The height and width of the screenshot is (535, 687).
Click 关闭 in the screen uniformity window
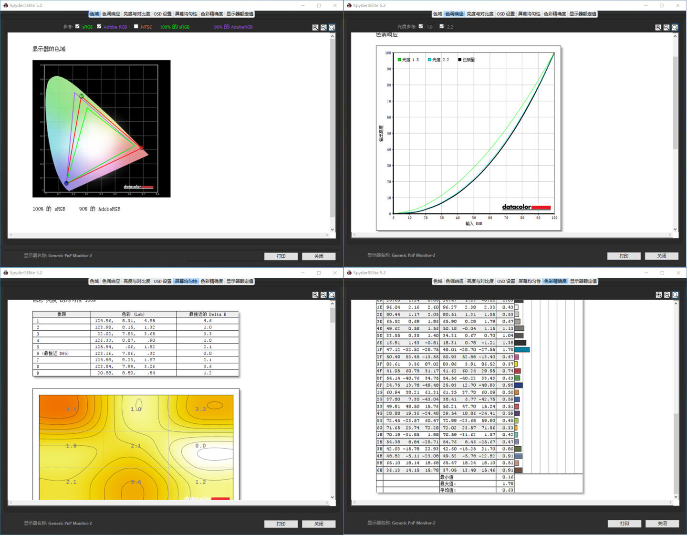(319, 524)
